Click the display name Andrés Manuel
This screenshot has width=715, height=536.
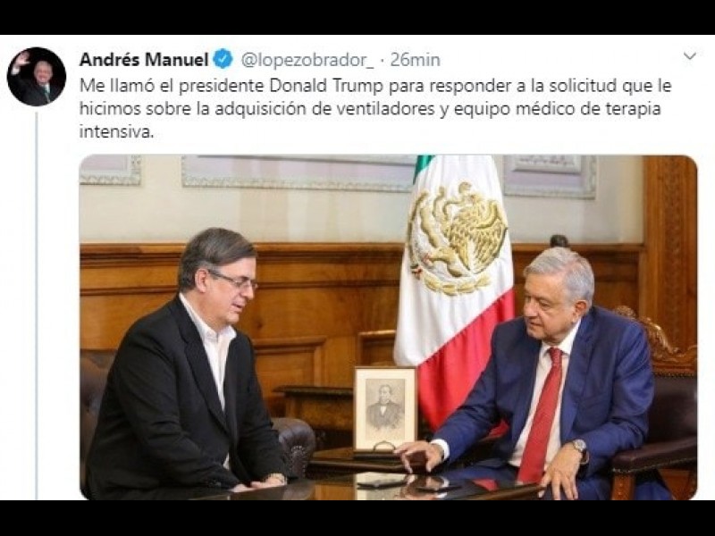click(144, 60)
